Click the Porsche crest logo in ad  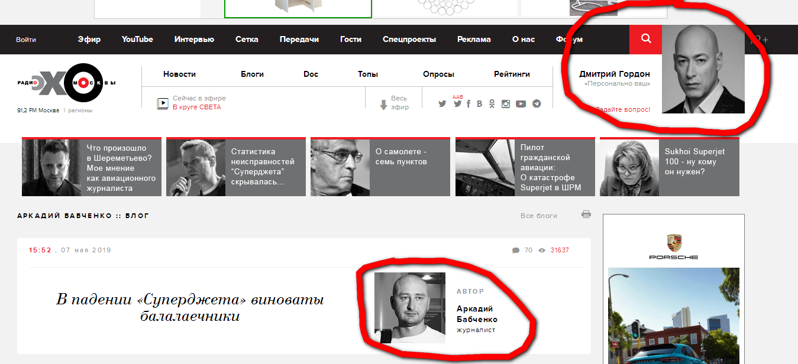tap(674, 243)
